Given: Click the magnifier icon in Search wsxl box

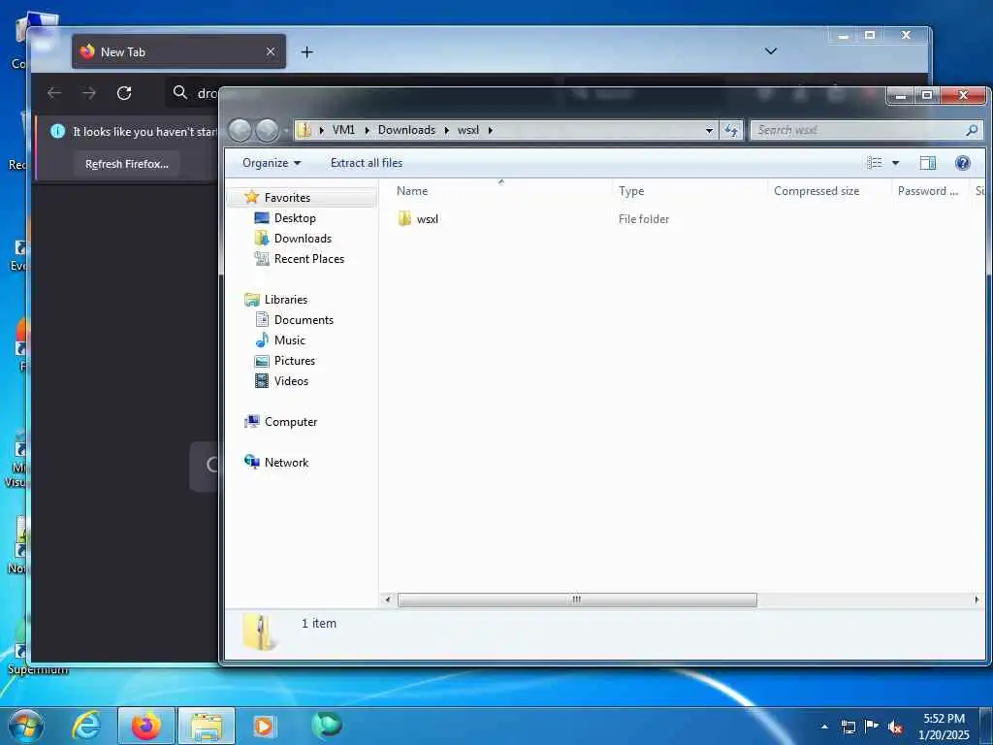Looking at the screenshot, I should coord(972,130).
